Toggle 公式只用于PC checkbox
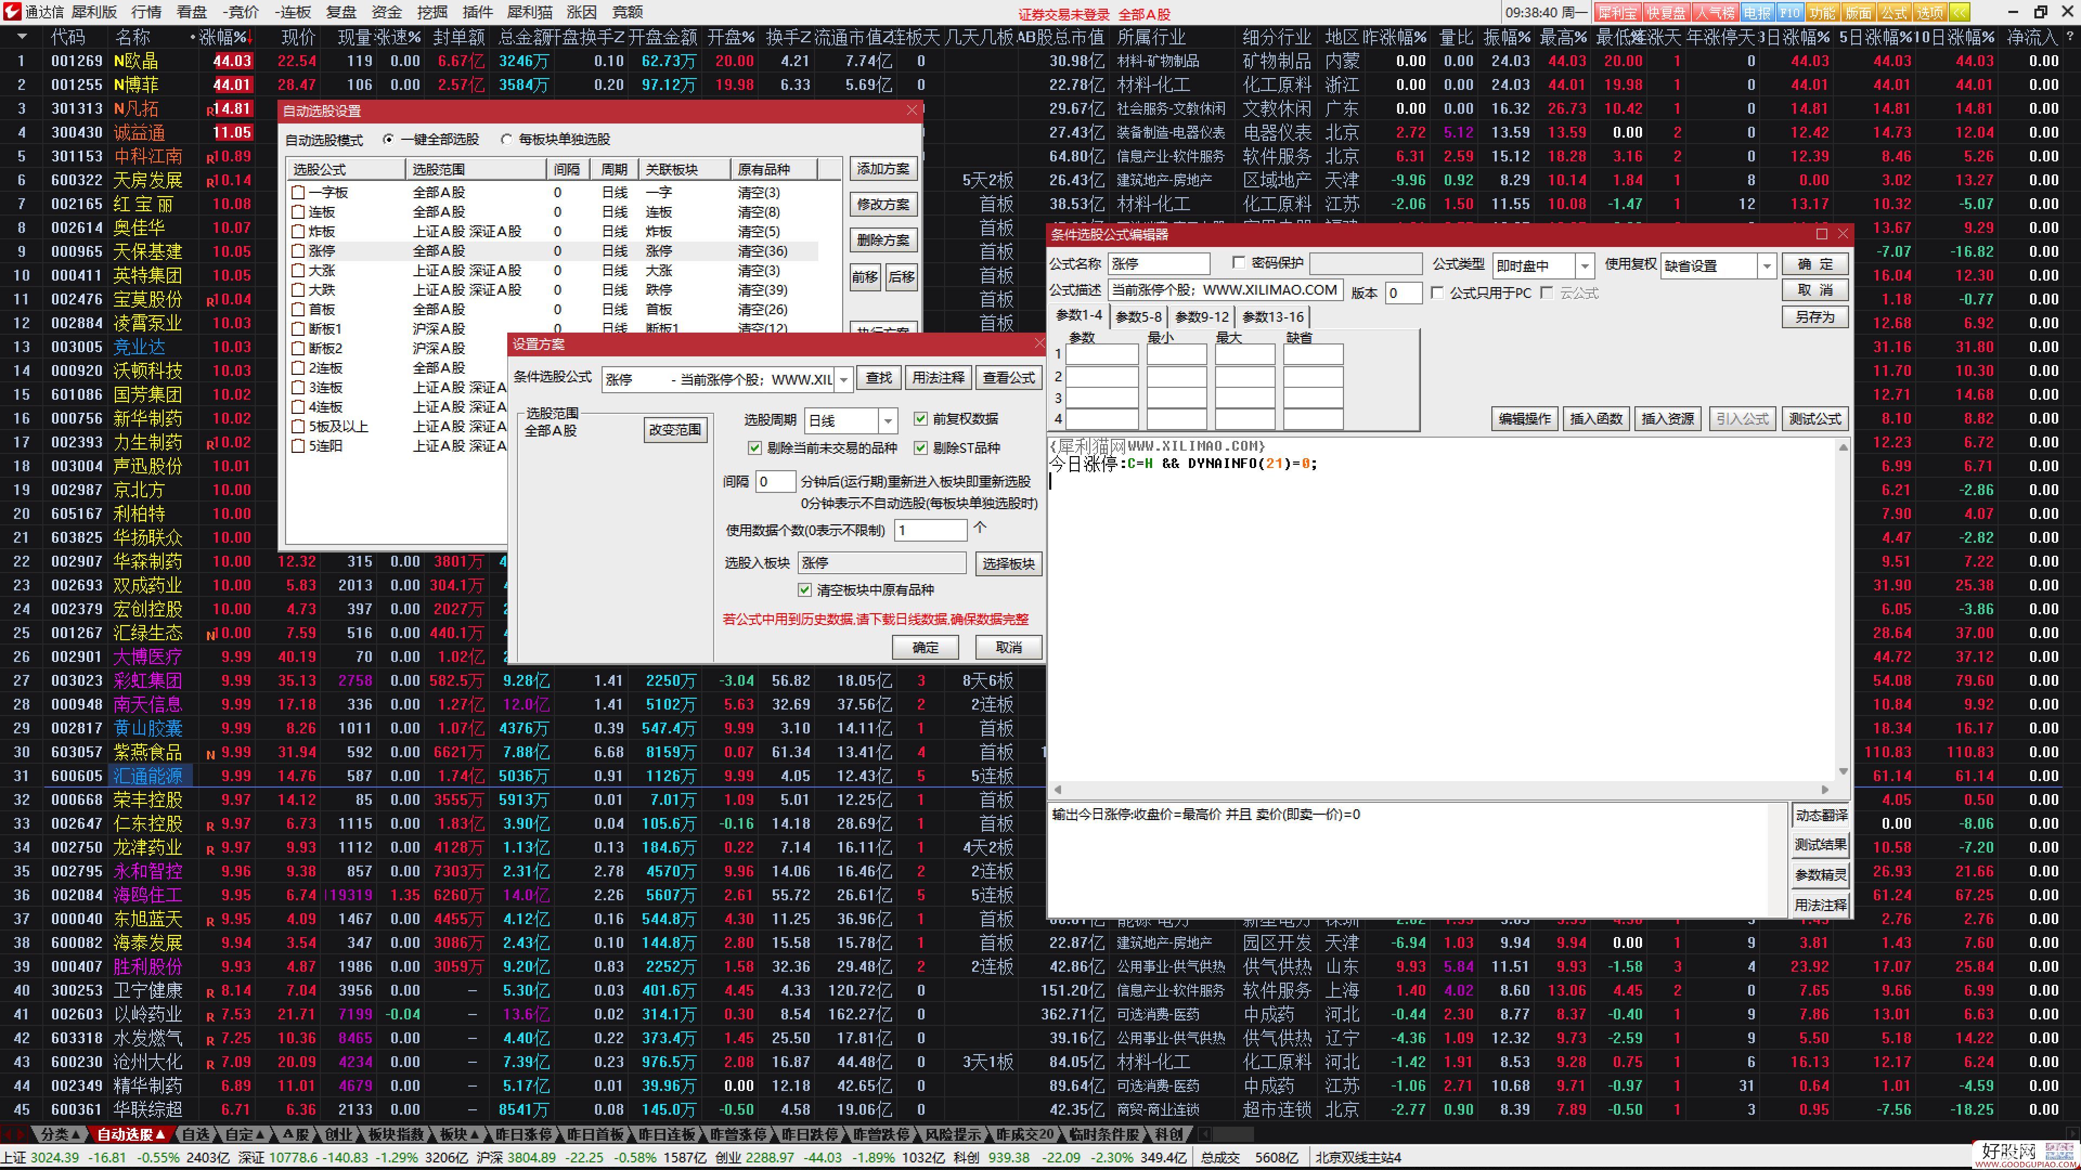The image size is (2081, 1170). click(x=1437, y=292)
